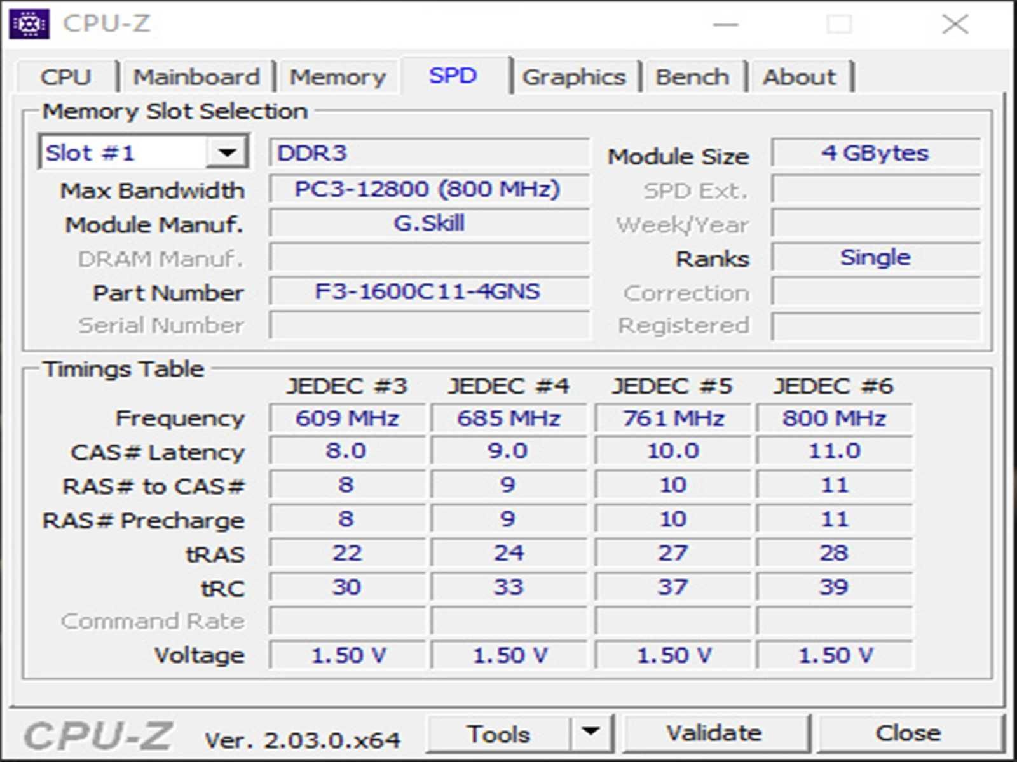
Task: Click the JEDEC #4 column header
Action: click(509, 385)
